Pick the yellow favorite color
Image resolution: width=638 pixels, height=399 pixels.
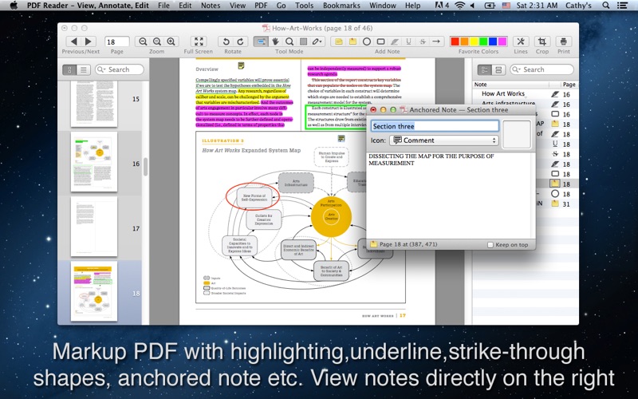tap(474, 41)
